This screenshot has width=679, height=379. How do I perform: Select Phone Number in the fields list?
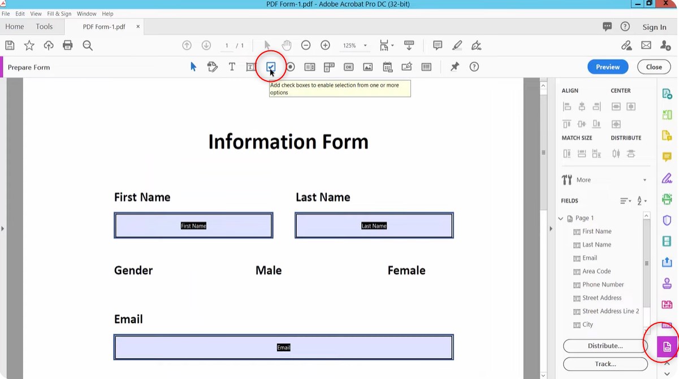coord(603,285)
